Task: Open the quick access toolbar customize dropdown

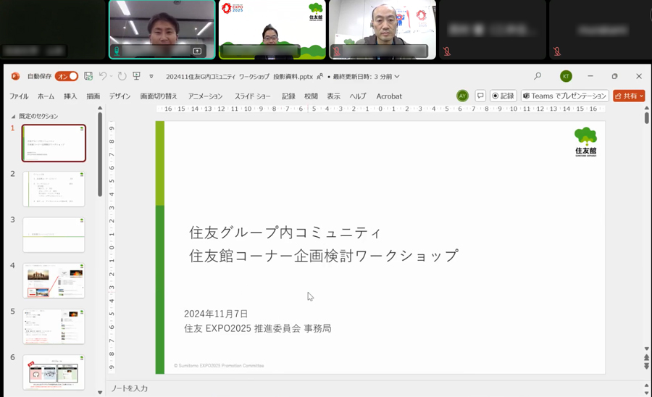Action: (x=151, y=77)
